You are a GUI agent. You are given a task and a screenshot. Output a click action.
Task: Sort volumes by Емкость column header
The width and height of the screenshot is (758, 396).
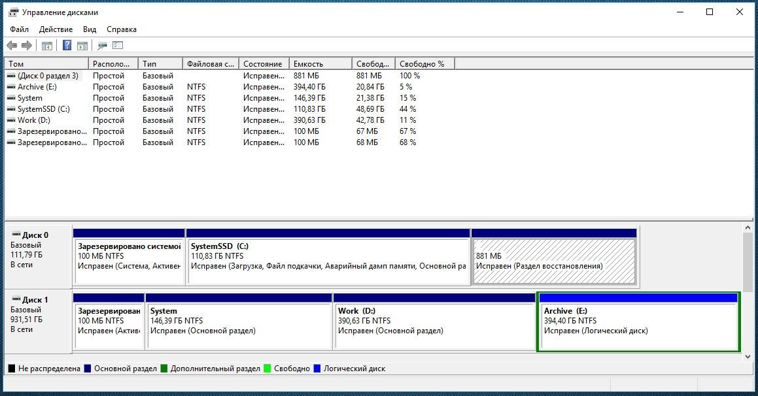pyautogui.click(x=320, y=64)
